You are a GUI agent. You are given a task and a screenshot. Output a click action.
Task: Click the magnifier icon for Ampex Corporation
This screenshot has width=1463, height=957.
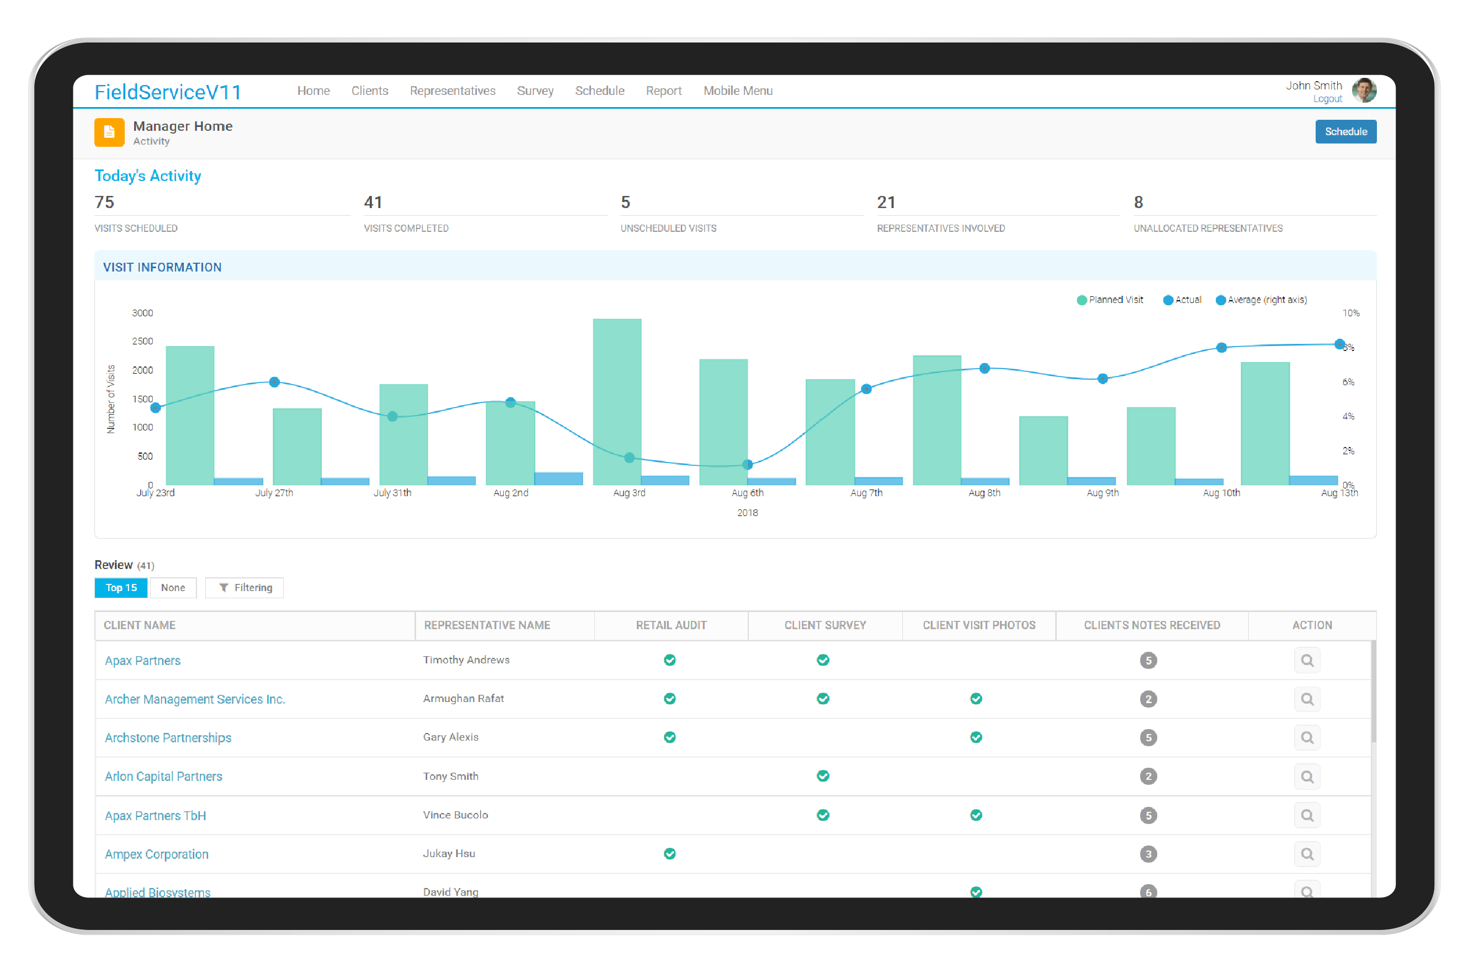coord(1307,854)
